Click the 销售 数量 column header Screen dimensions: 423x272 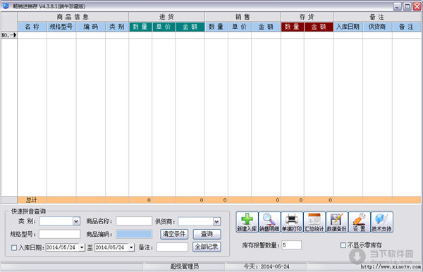[x=216, y=27]
